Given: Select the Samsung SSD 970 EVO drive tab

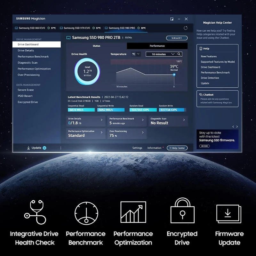Looking at the screenshot, I should tap(80, 28).
